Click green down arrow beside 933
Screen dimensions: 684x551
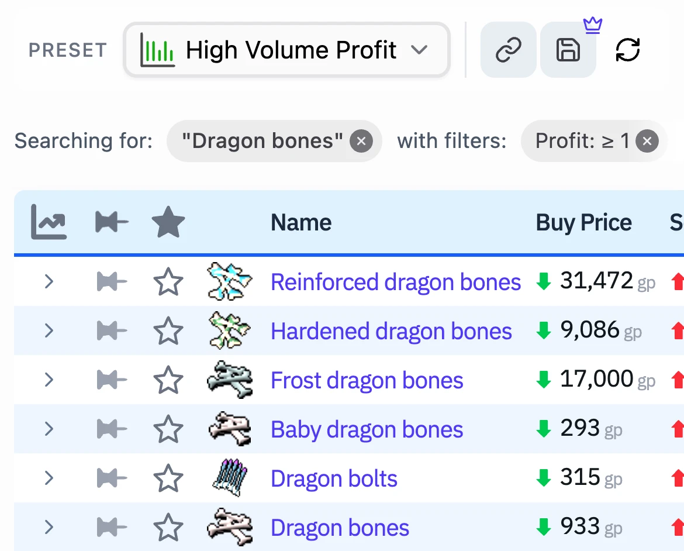point(544,527)
